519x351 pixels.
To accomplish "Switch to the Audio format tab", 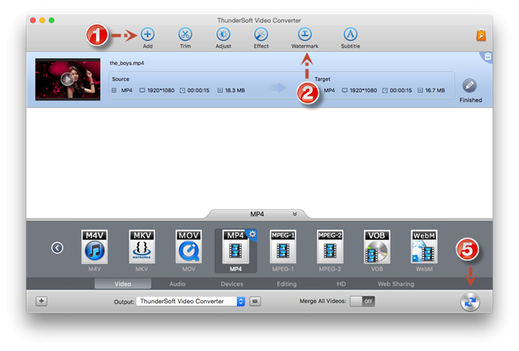I will [x=177, y=284].
